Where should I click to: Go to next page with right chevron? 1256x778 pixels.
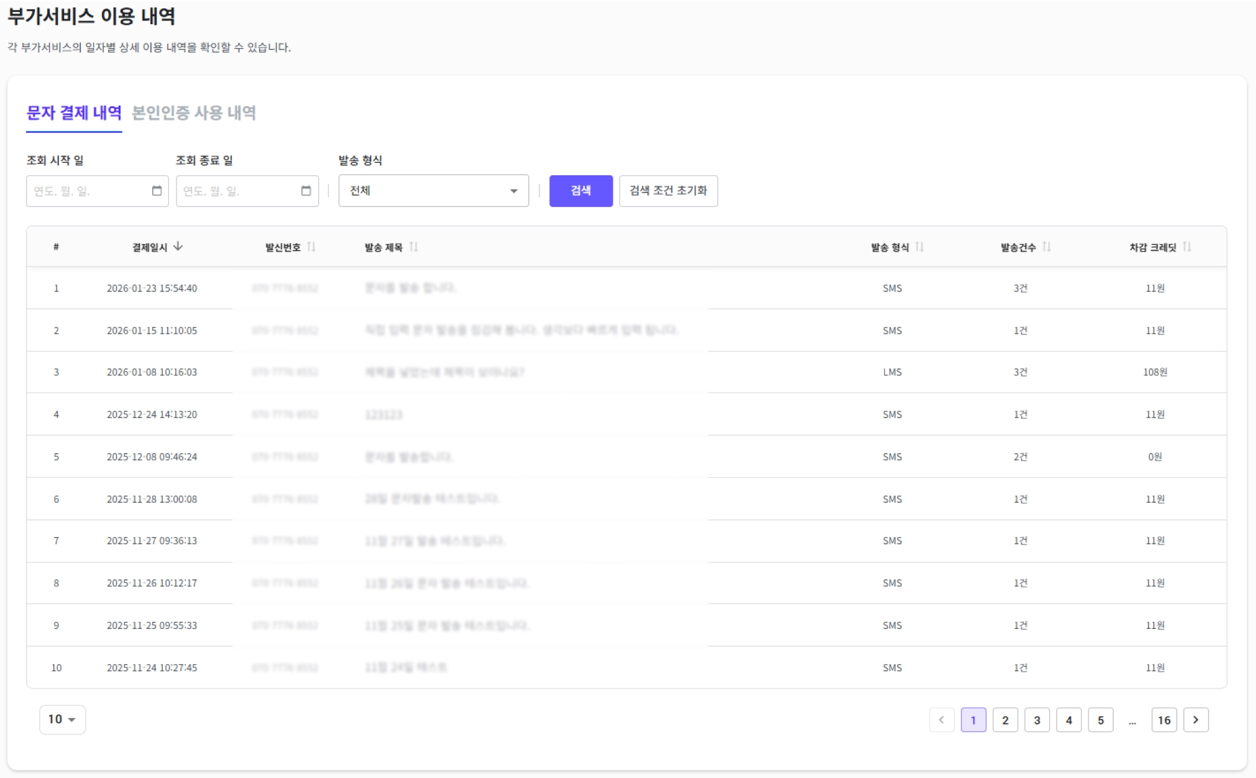pos(1195,720)
